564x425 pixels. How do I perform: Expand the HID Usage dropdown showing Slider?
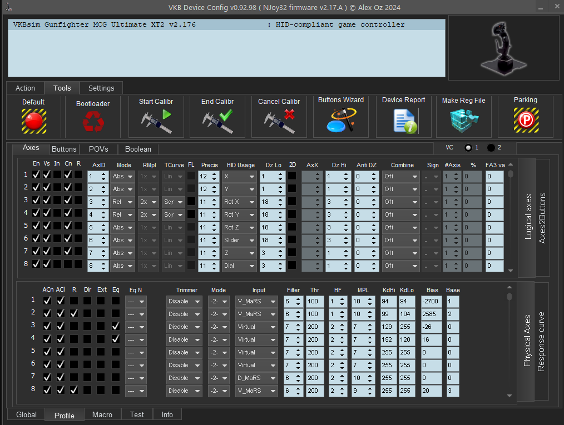239,240
